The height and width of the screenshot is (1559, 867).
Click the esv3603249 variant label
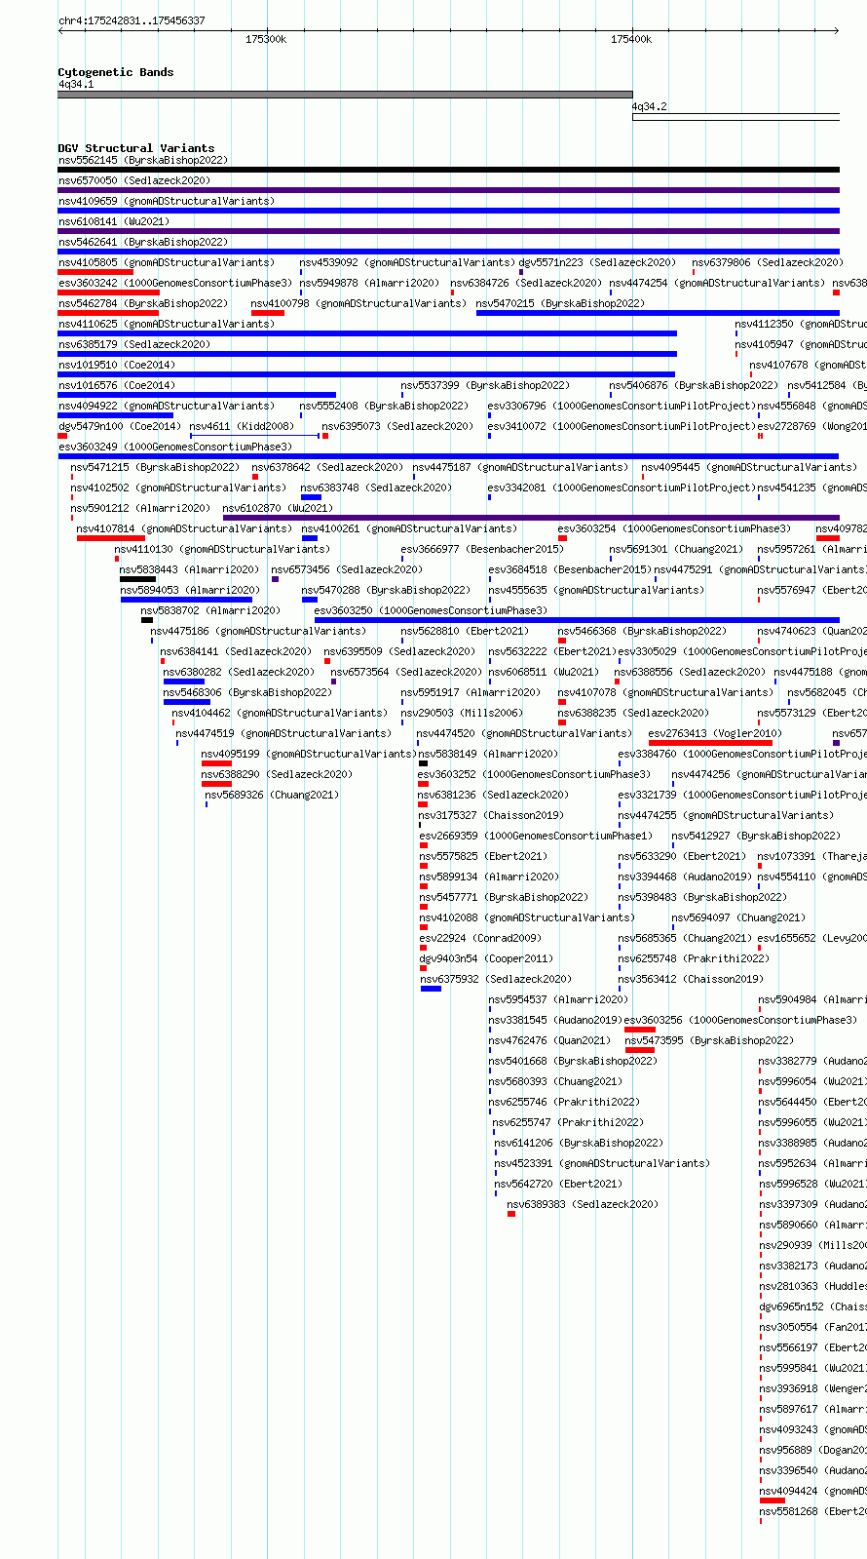tap(175, 447)
